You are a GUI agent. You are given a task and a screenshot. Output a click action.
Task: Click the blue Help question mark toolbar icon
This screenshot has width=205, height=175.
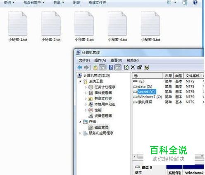click(111, 68)
